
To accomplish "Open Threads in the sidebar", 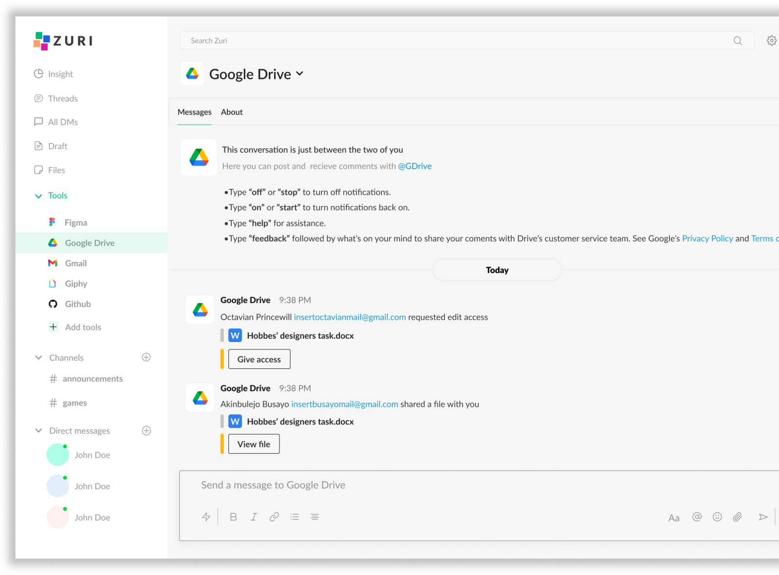I will (62, 98).
